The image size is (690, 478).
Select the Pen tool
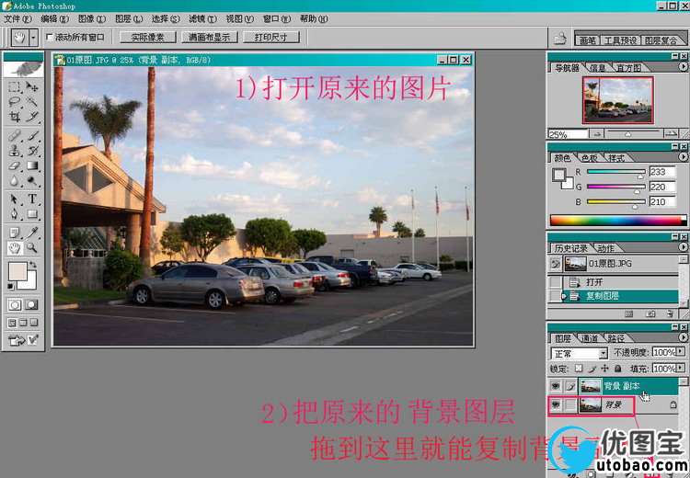pyautogui.click(x=15, y=214)
